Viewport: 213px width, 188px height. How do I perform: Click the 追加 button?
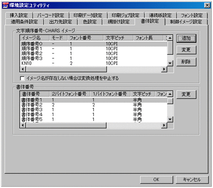(x=186, y=38)
